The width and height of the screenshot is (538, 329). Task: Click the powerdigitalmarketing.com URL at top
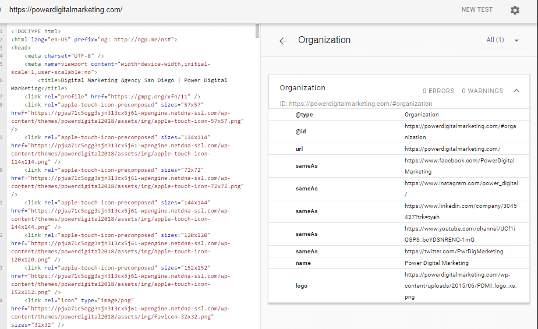pos(66,10)
